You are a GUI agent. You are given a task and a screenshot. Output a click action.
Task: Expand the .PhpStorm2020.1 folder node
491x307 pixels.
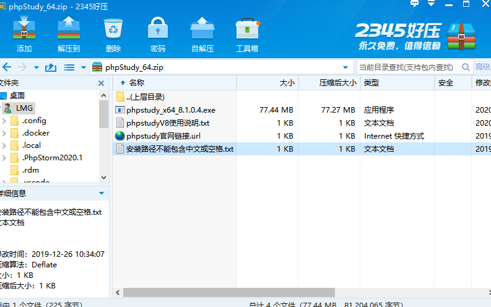point(4,158)
